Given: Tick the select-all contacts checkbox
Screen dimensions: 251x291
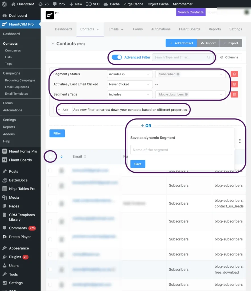Looking at the screenshot, I should [50, 157].
